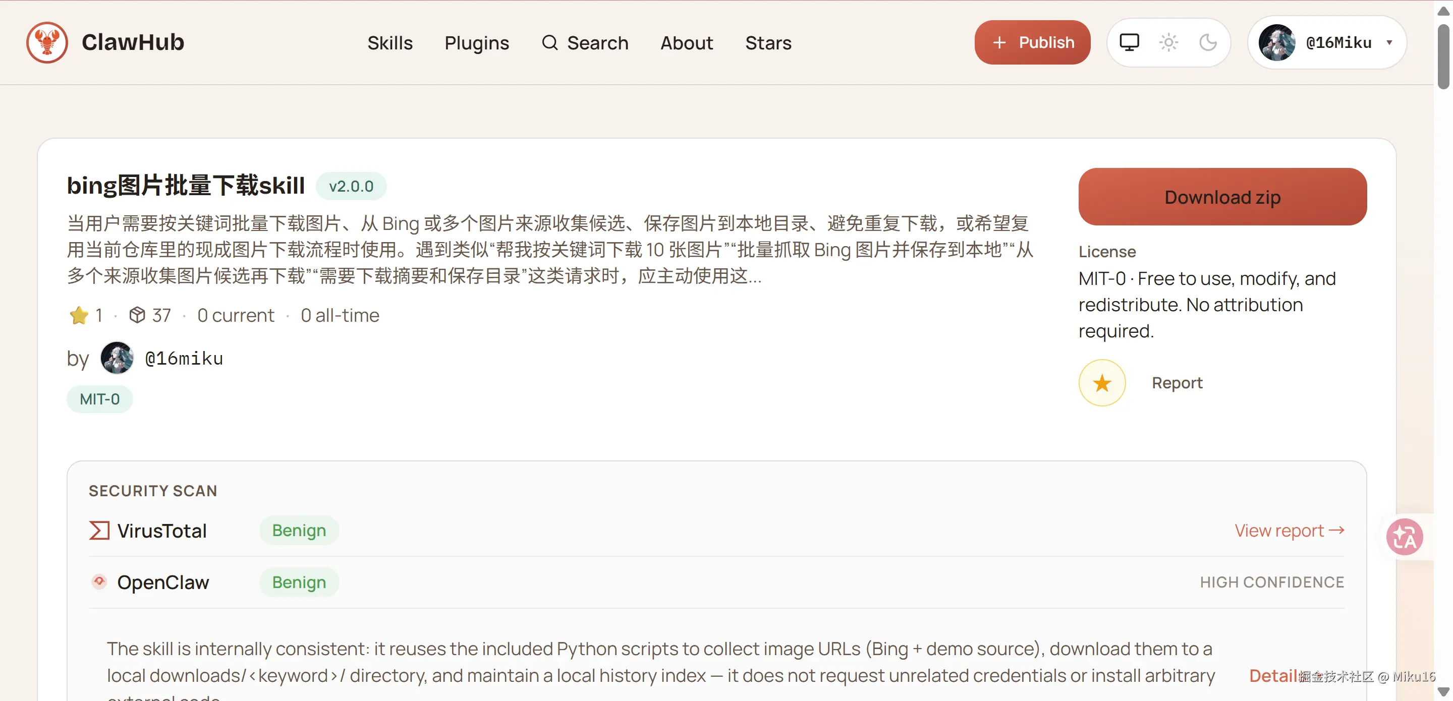Click the OpenClaw scanner icon
This screenshot has width=1453, height=701.
tap(99, 581)
